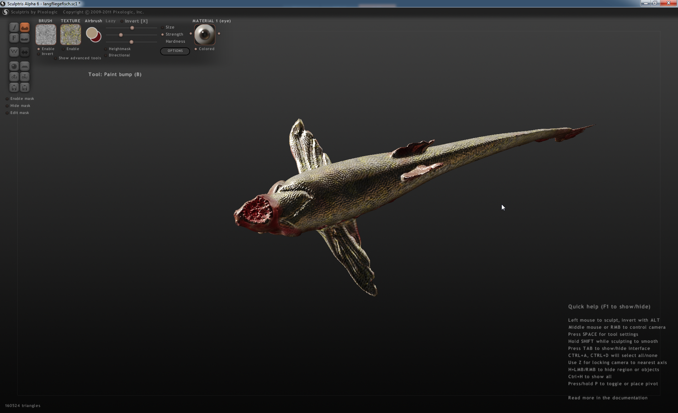The image size is (678, 413).
Task: Select the Fill (F) tool icon
Action: click(14, 38)
